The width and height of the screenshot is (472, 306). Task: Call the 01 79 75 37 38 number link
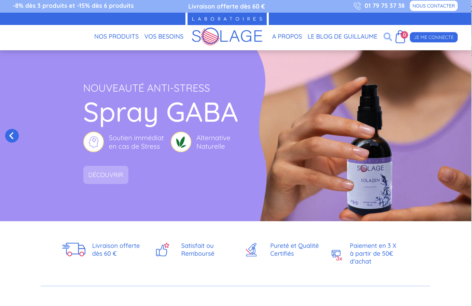(384, 6)
